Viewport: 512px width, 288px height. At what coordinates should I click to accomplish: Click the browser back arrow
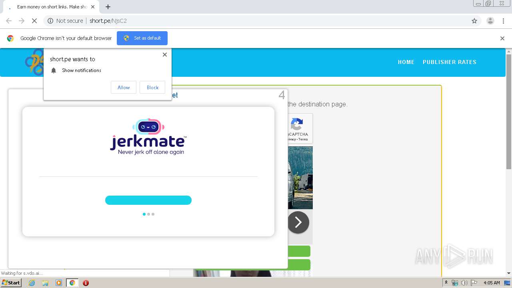click(9, 21)
